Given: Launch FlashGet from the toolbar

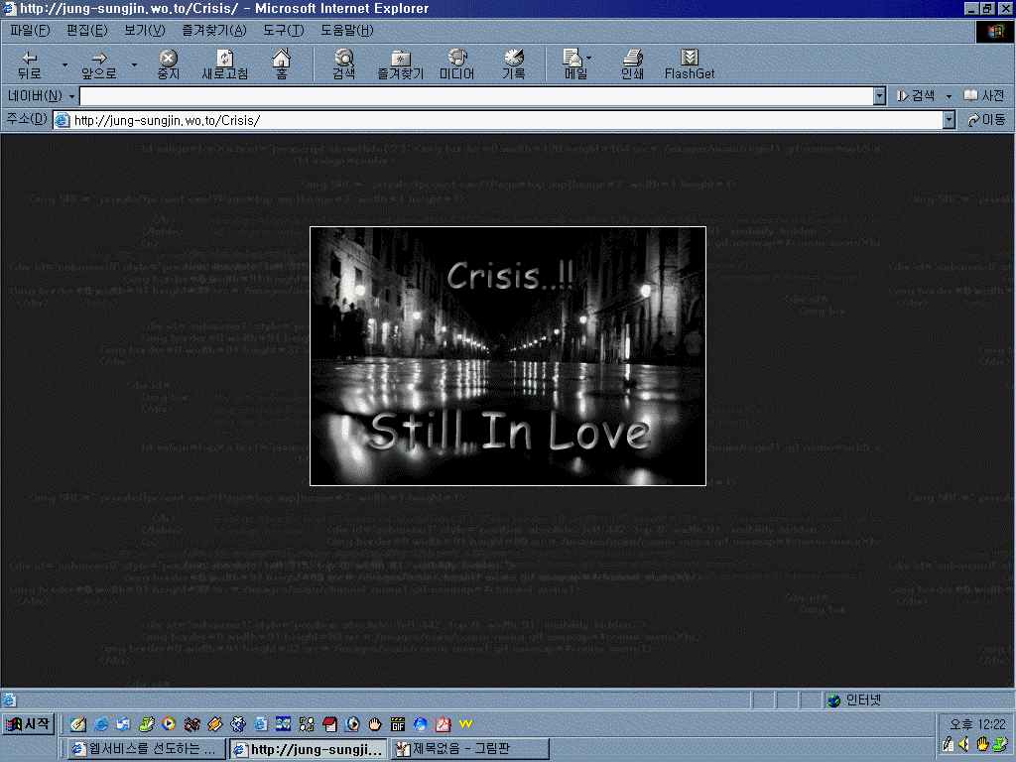Looking at the screenshot, I should pos(690,64).
